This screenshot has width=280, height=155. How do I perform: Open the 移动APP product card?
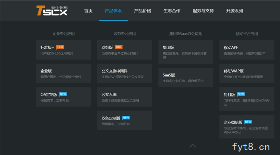click(x=247, y=50)
